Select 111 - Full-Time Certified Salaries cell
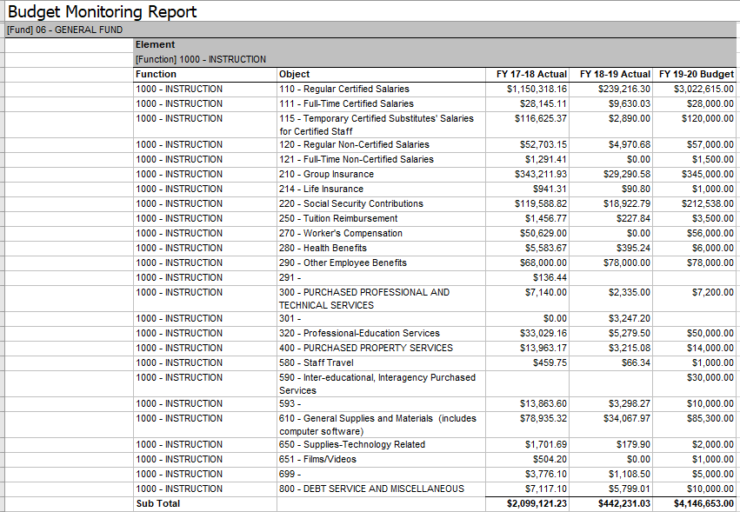Image resolution: width=740 pixels, height=512 pixels. [x=382, y=103]
